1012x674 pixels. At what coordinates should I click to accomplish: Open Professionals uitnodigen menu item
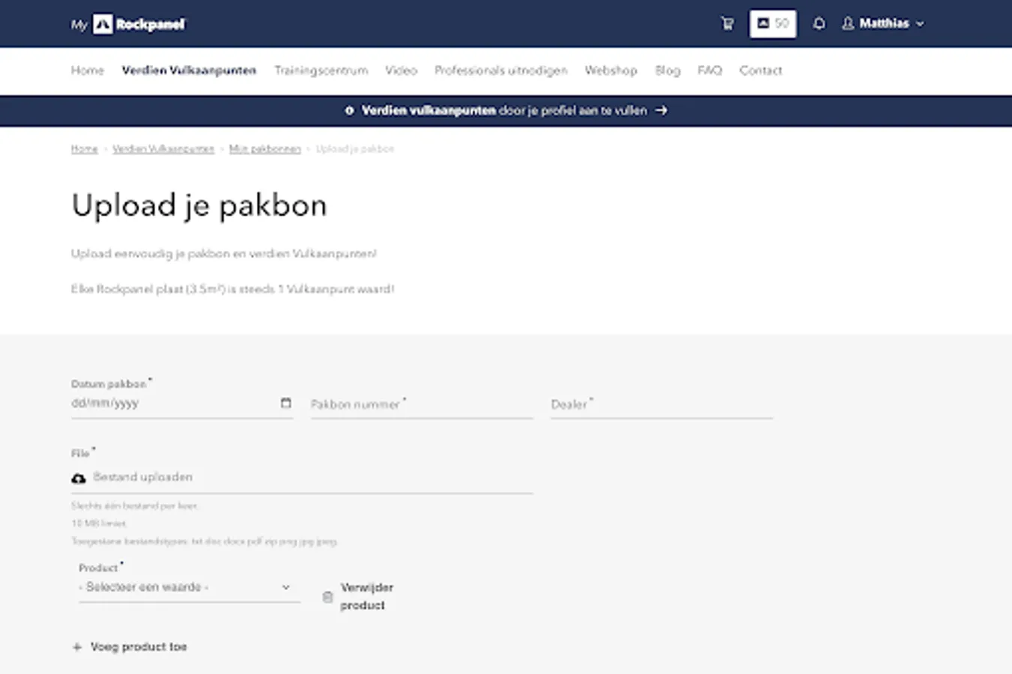pos(501,70)
